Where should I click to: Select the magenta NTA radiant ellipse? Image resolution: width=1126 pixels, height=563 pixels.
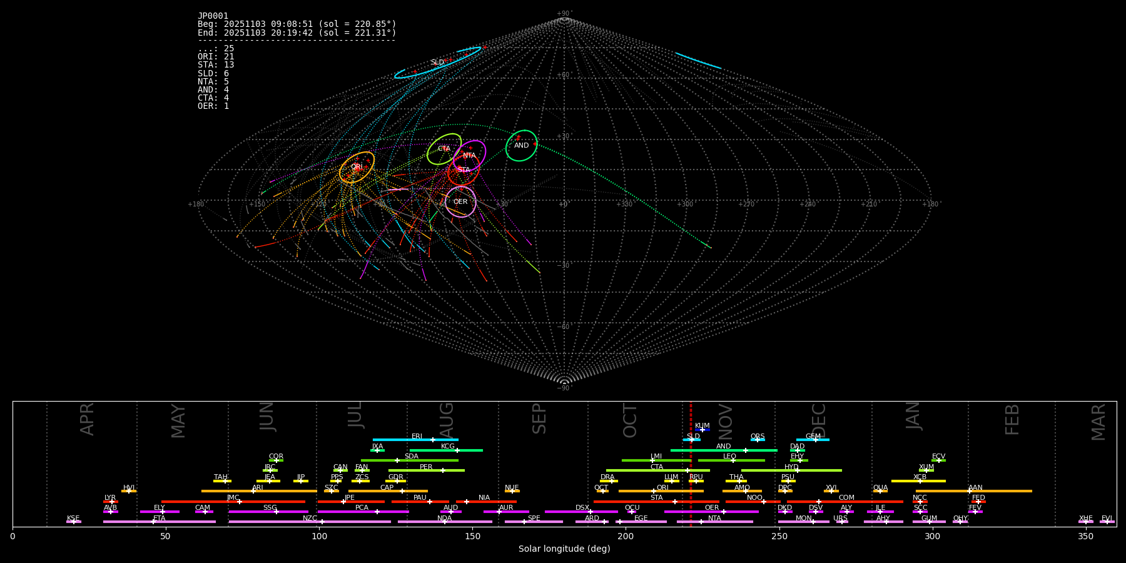(x=470, y=155)
